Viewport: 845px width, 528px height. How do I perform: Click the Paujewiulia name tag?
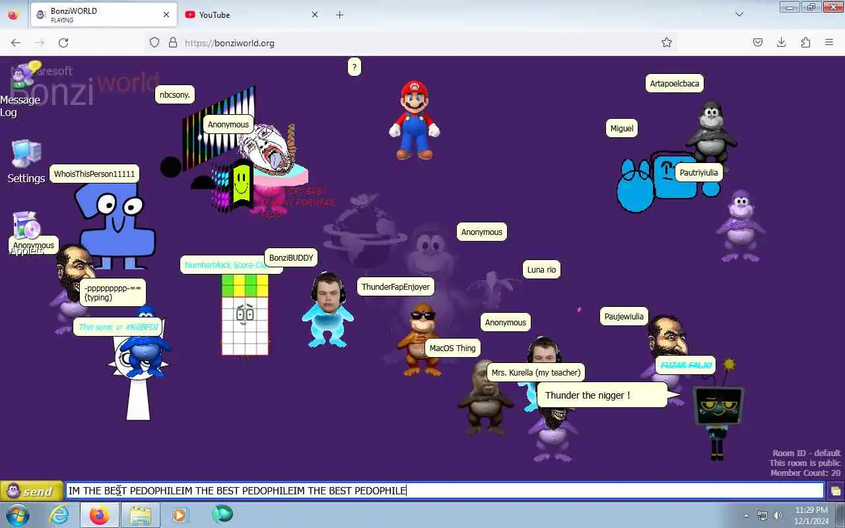624,316
